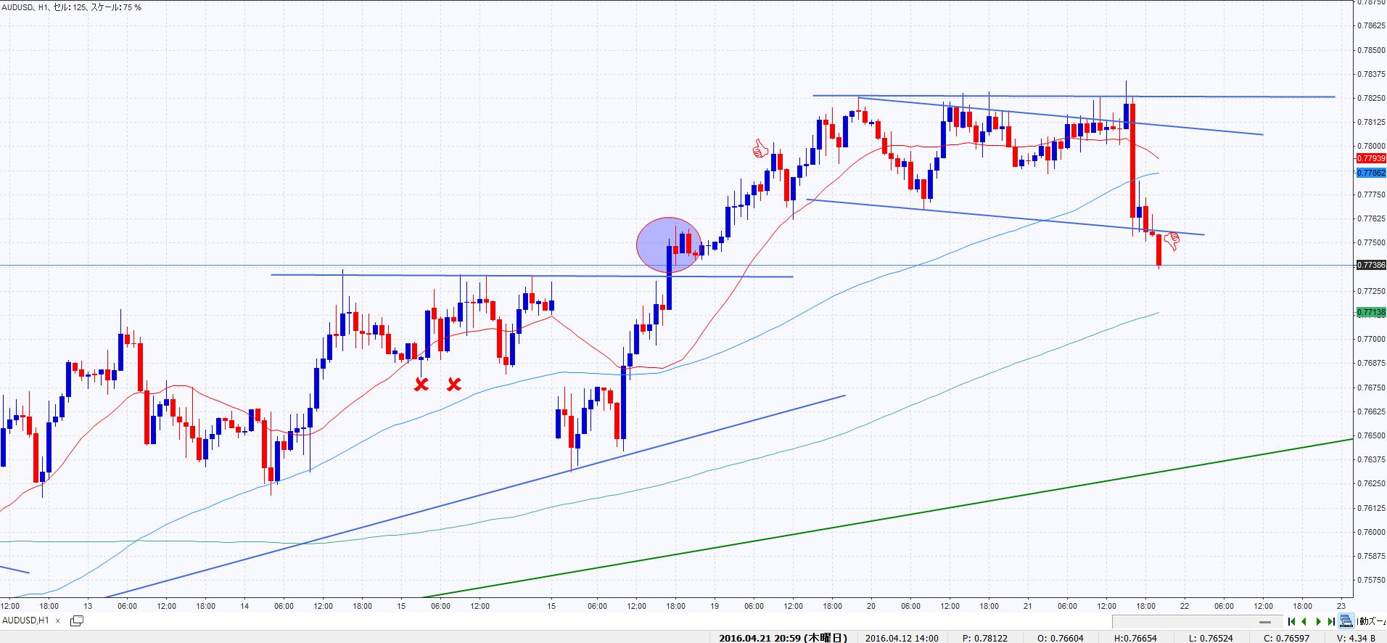The width and height of the screenshot is (1387, 643).
Task: Click the red 0.77939 price label
Action: (1370, 158)
